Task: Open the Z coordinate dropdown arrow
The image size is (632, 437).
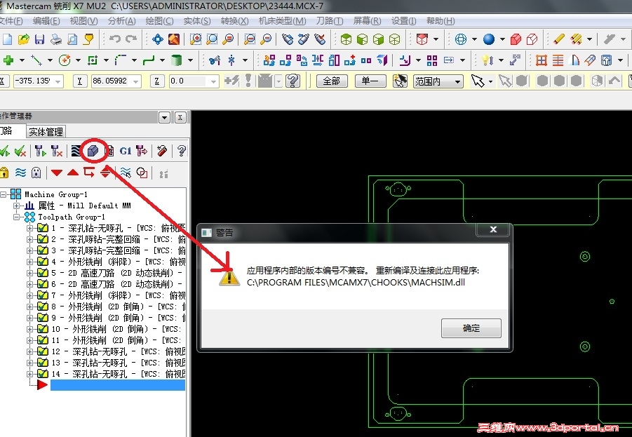Action: 214,81
